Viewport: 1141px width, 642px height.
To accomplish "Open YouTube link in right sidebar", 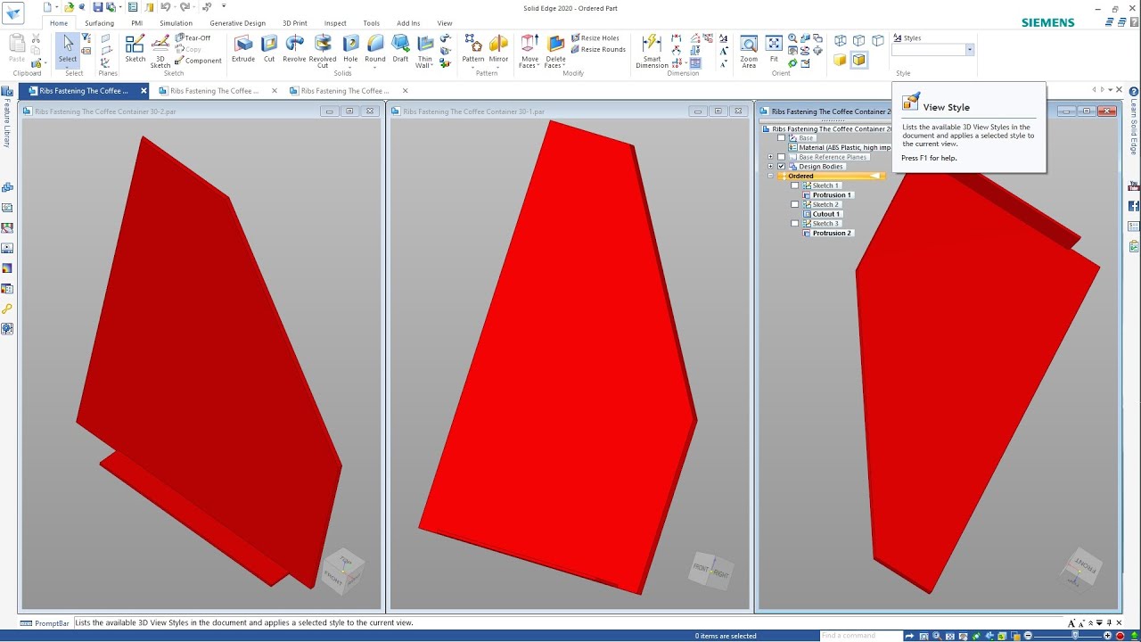I will tap(1134, 185).
